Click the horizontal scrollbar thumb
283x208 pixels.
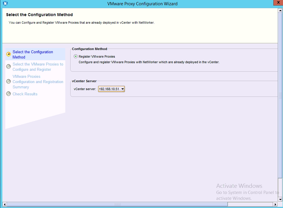point(117,204)
